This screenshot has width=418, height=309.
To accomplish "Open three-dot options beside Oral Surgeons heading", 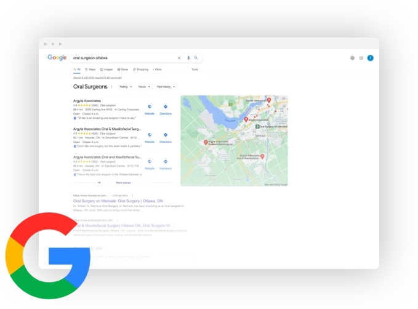I will click(111, 87).
